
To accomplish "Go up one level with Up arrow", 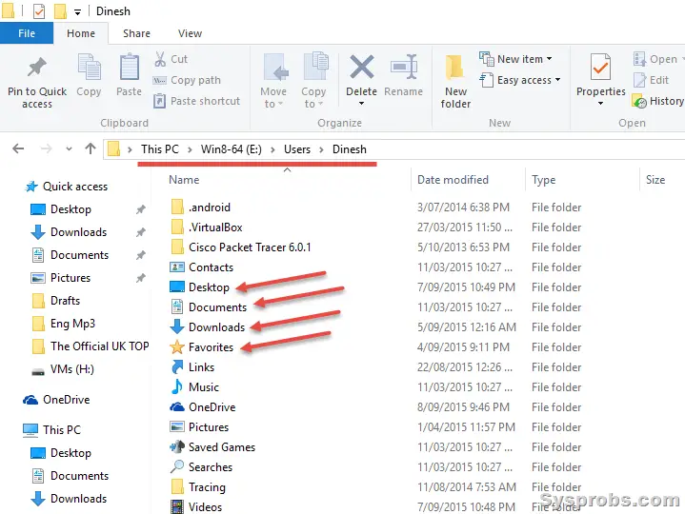I will coord(91,148).
